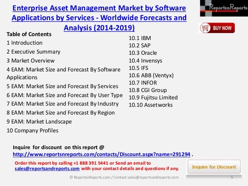Select "7 EAM: Market Size and Forecast By Industry"
This screenshot has width=248, height=186.
pos(63,104)
